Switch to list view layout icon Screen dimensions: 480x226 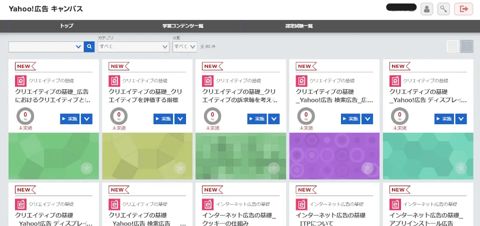452,46
